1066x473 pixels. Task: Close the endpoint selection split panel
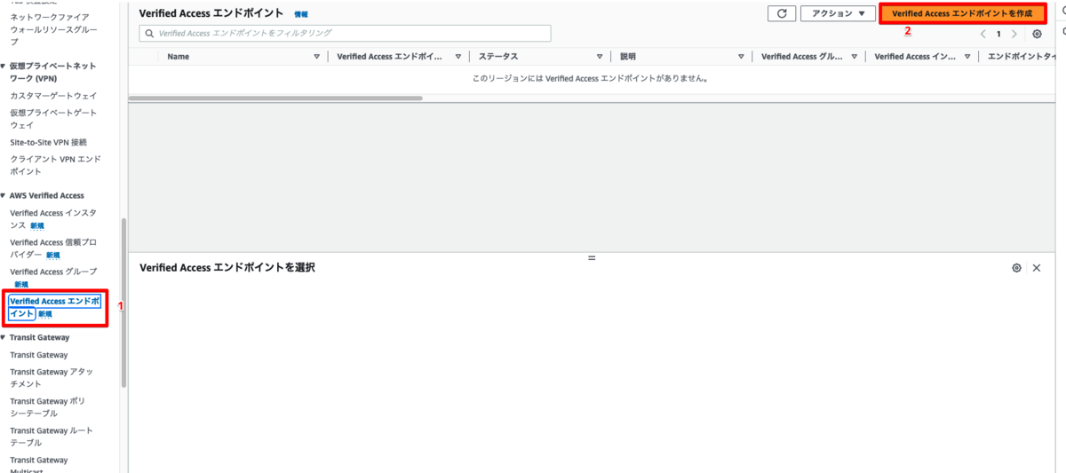pos(1036,267)
